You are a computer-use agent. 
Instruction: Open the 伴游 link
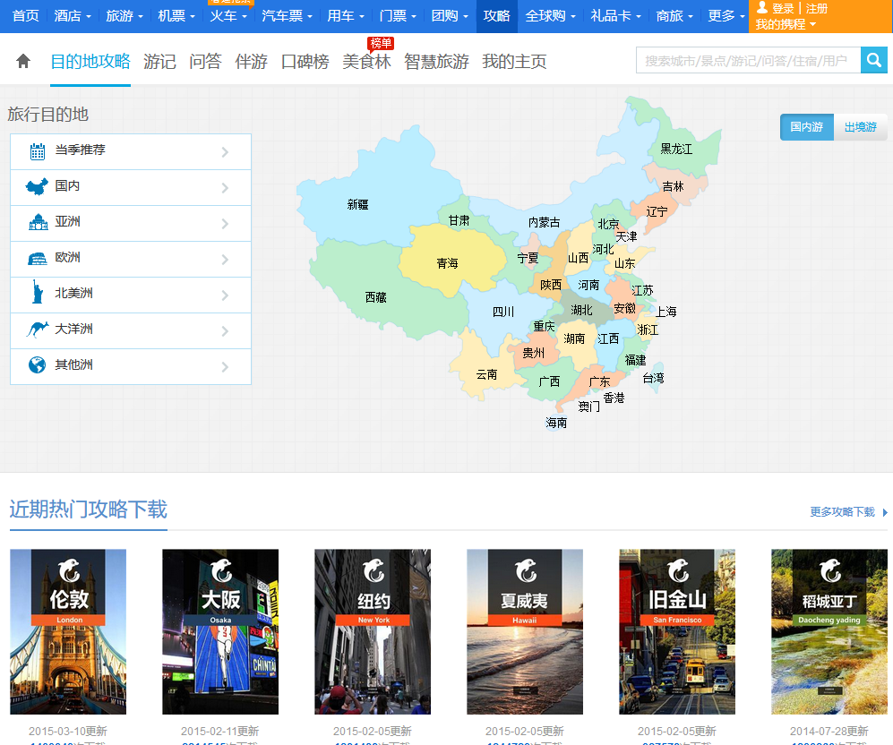click(251, 62)
